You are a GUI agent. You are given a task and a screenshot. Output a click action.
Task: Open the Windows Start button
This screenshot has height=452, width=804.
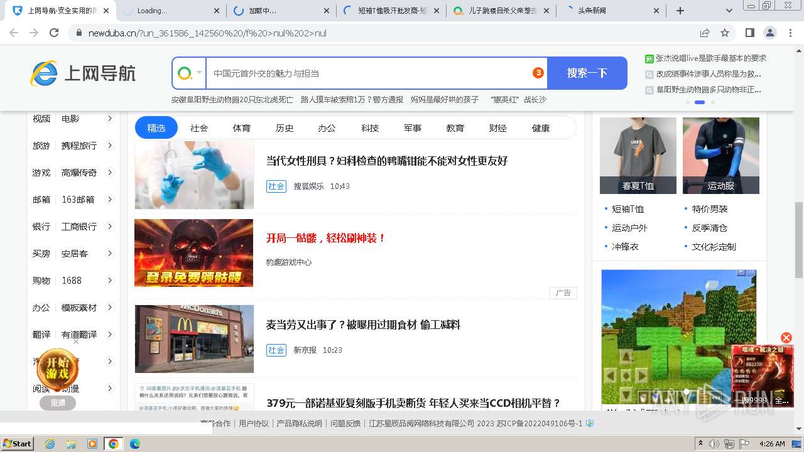[17, 443]
